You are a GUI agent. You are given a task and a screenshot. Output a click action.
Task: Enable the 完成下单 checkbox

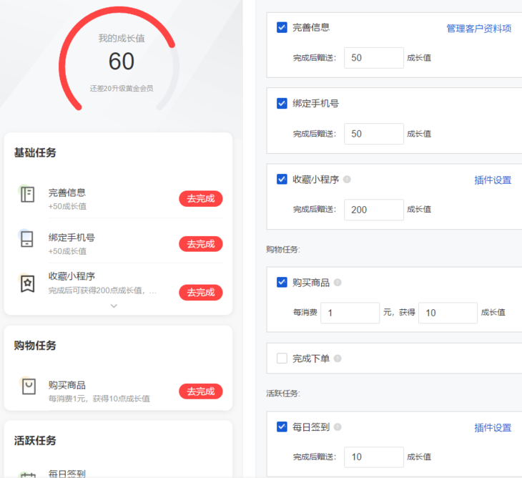[x=282, y=358]
